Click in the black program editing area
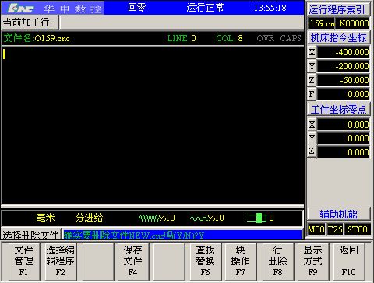374x283 pixels. (153, 126)
